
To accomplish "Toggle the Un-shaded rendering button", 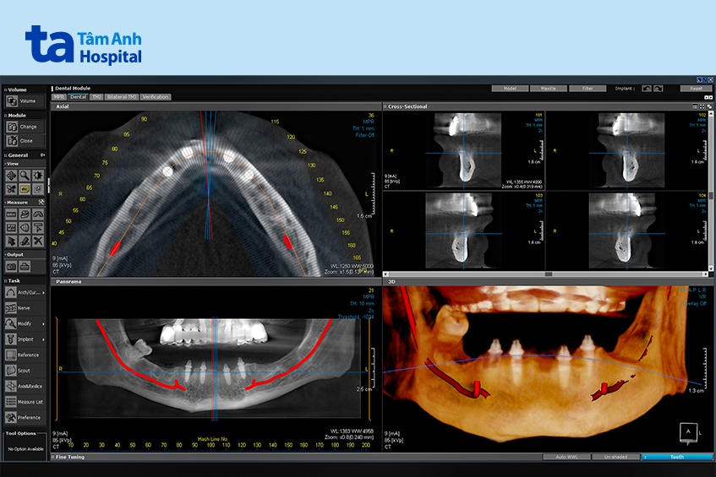I will [x=615, y=457].
